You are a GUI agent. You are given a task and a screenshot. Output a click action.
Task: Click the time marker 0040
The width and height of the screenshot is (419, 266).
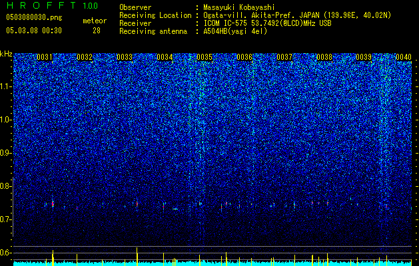[x=404, y=57]
